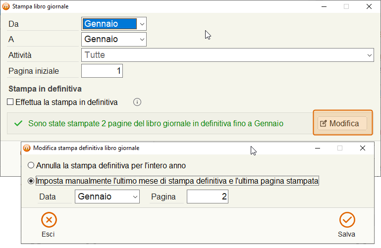
Task: Minimize the Stampa libro giornale window
Action: 324,6
